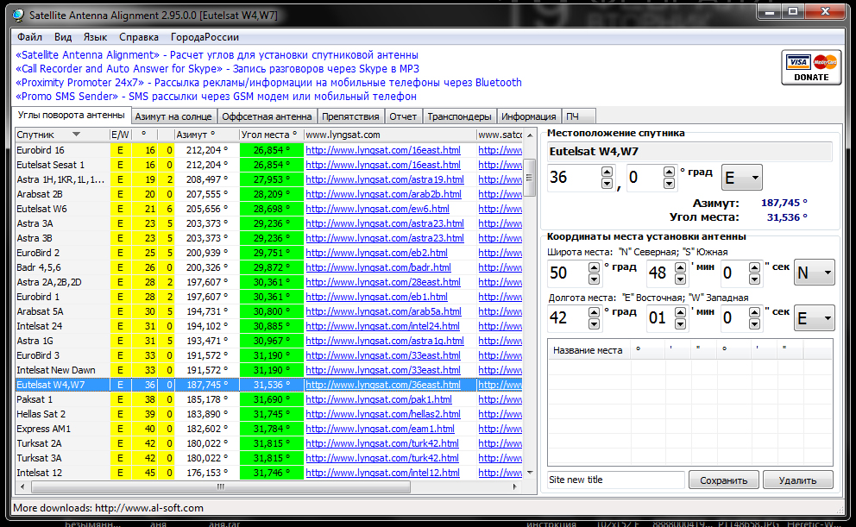Click the application icon in title bar
The height and width of the screenshot is (527, 856).
[19, 16]
